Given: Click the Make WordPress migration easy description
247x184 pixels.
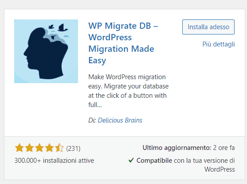Looking at the screenshot, I should point(129,91).
